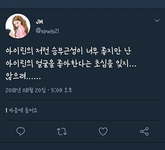This screenshot has height=150, width=165.
Task: Tap the outlined heart in the action row
Action: point(103,132)
